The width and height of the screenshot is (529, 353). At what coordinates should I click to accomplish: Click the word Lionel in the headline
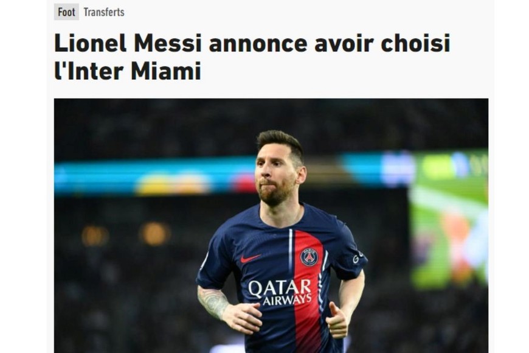click(90, 43)
